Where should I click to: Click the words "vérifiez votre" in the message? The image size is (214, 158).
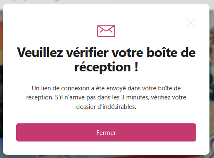pos(169,97)
